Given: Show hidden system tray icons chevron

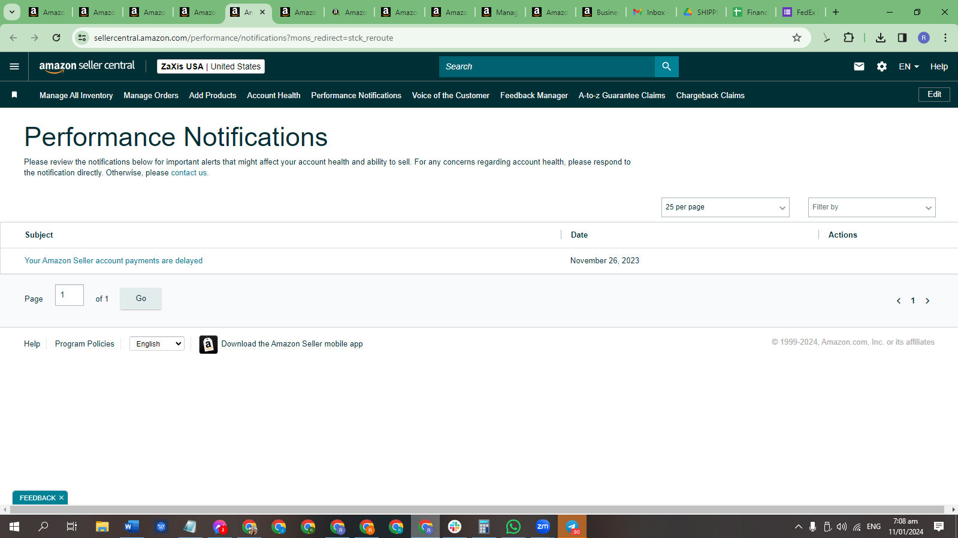Looking at the screenshot, I should tap(798, 527).
